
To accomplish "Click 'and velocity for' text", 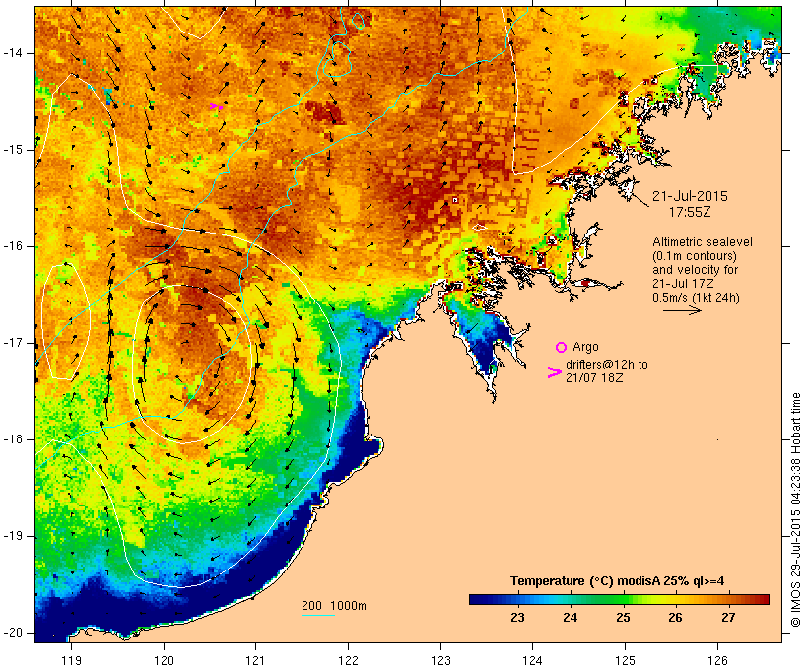I will [x=695, y=270].
